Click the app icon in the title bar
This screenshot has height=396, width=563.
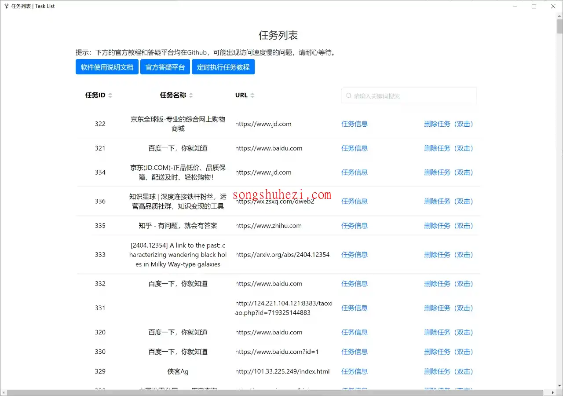coord(6,6)
